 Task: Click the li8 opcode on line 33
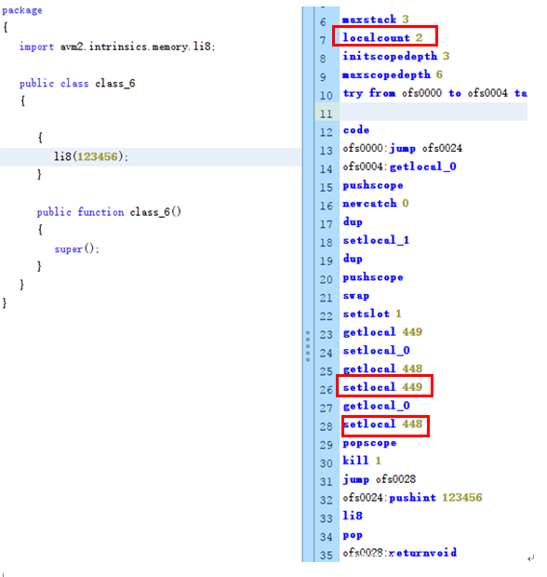pos(353,516)
